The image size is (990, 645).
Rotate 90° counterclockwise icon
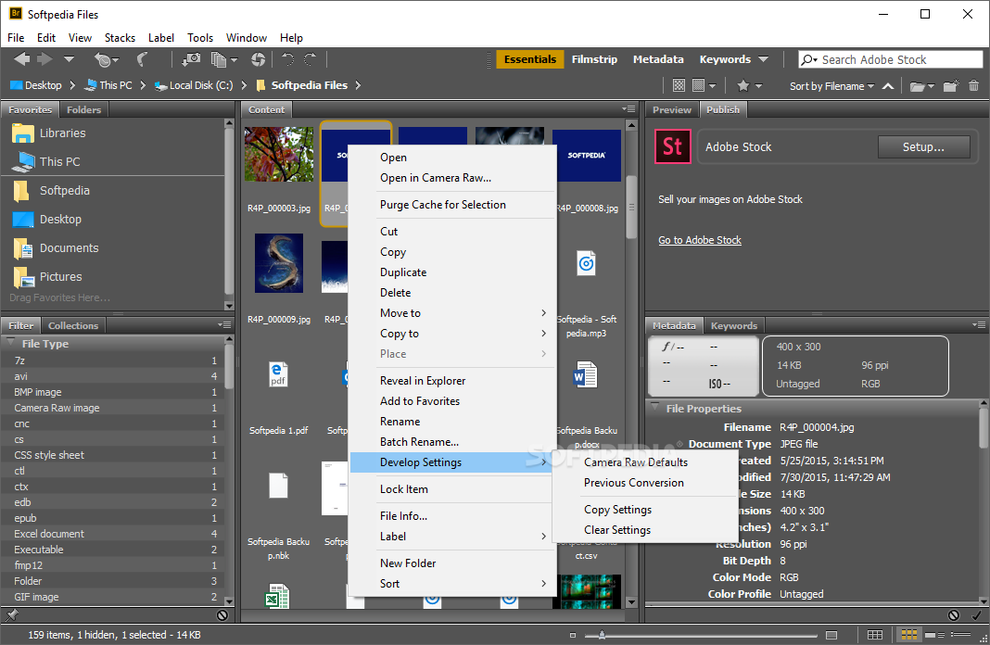(287, 59)
